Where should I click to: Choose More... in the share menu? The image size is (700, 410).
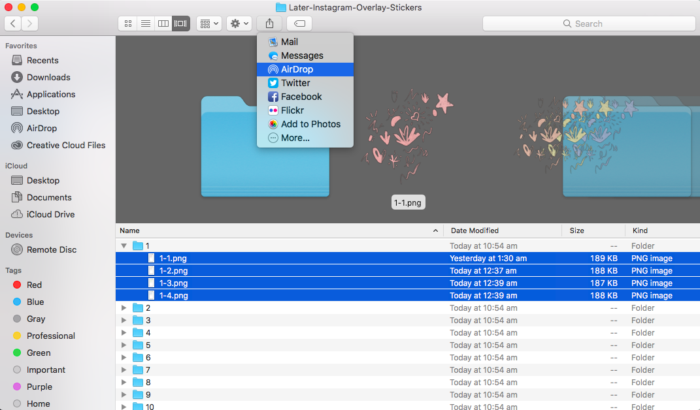(x=305, y=138)
